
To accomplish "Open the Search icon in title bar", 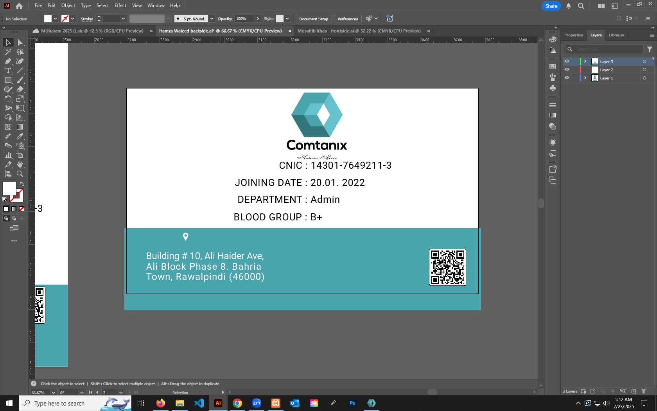I will click(581, 6).
